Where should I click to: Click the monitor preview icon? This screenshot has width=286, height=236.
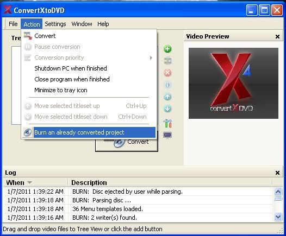pyautogui.click(x=167, y=135)
